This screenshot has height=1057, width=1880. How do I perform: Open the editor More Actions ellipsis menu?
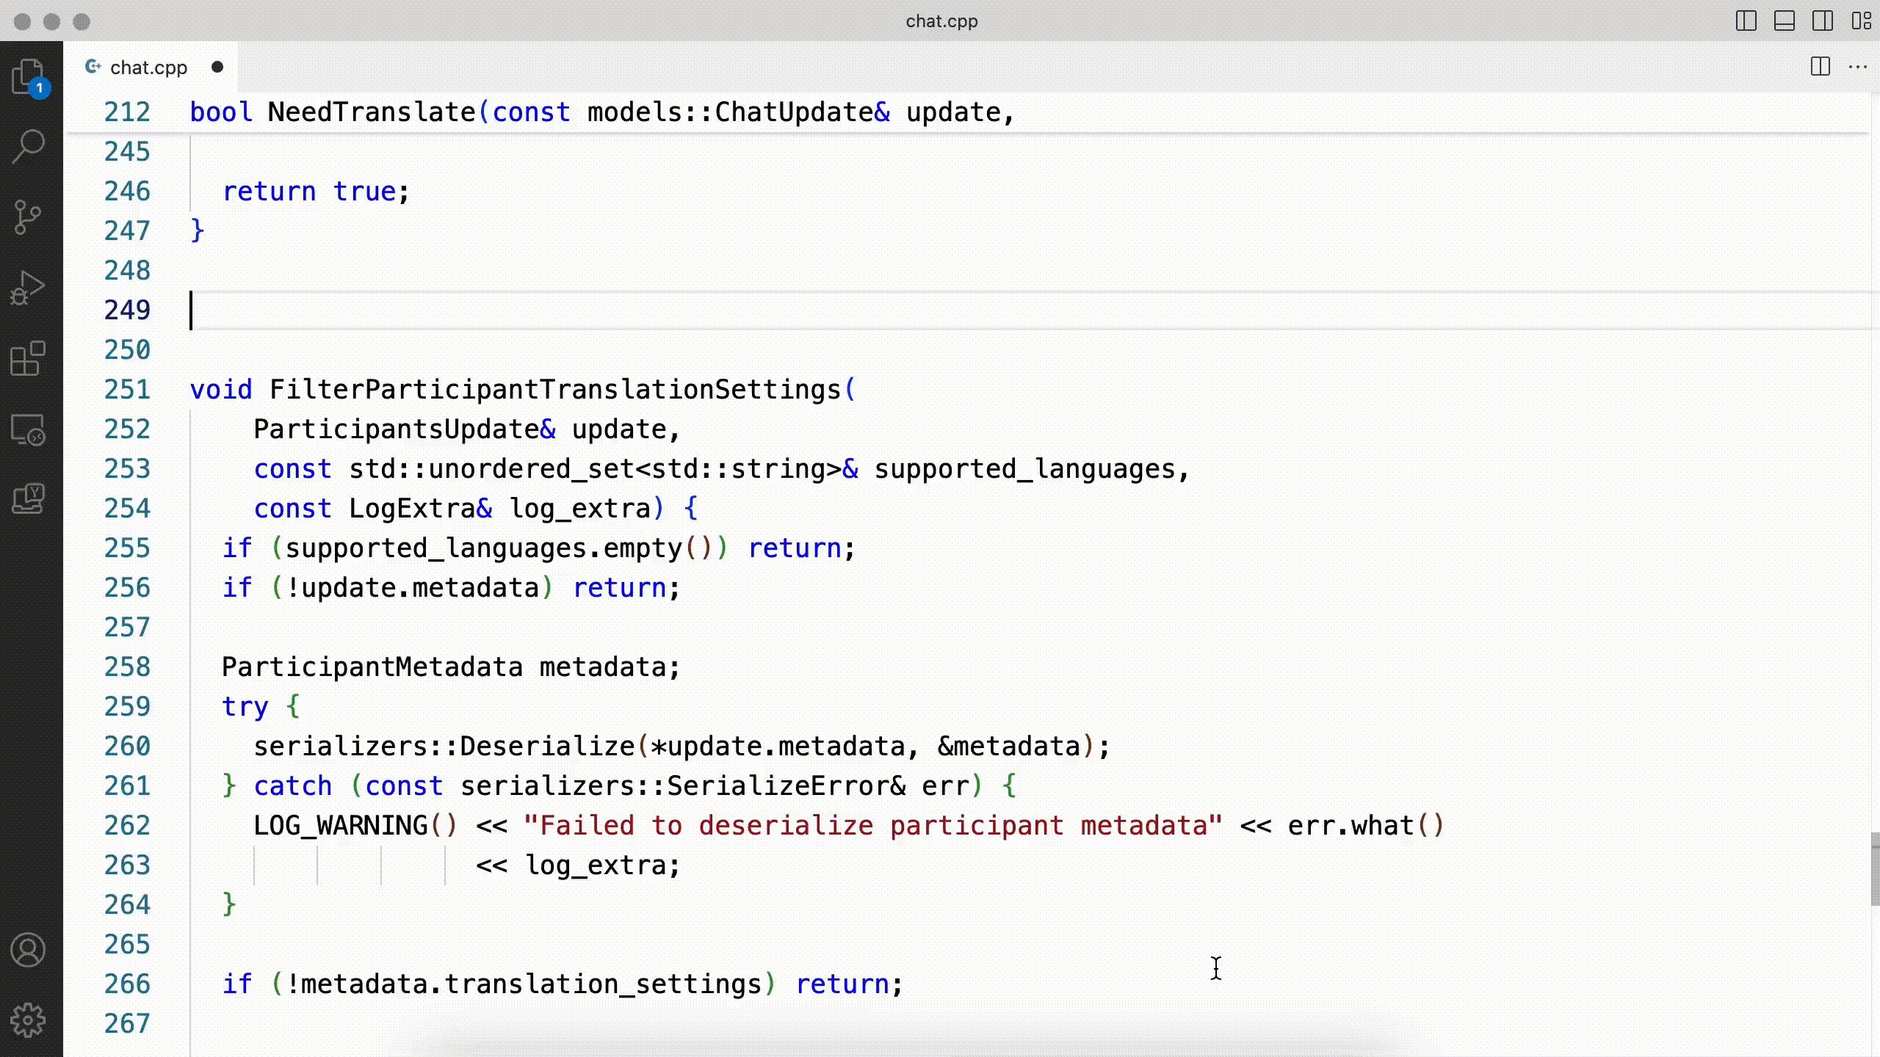(x=1858, y=67)
